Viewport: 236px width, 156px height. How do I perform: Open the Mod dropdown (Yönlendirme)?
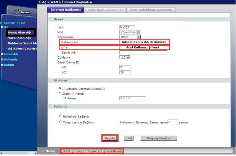coord(130,32)
